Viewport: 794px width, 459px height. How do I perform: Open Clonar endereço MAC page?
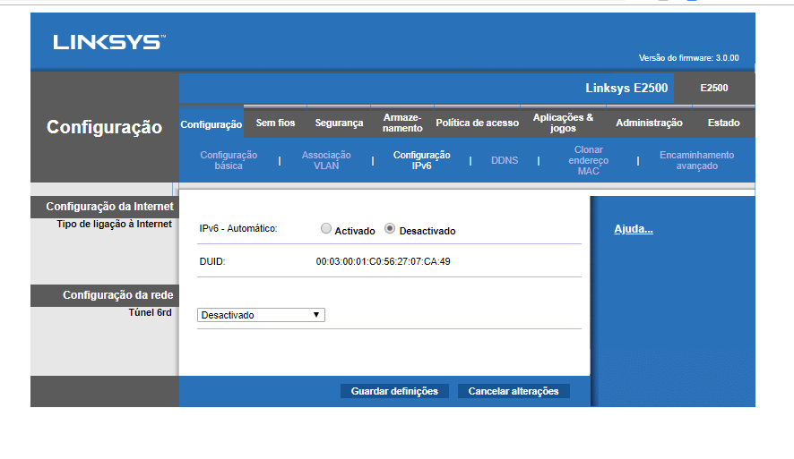588,160
